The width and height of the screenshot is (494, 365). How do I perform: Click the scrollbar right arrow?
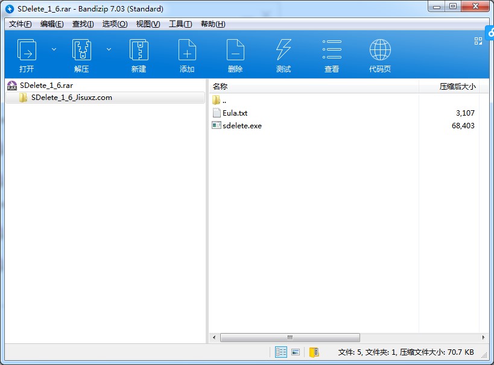483,338
